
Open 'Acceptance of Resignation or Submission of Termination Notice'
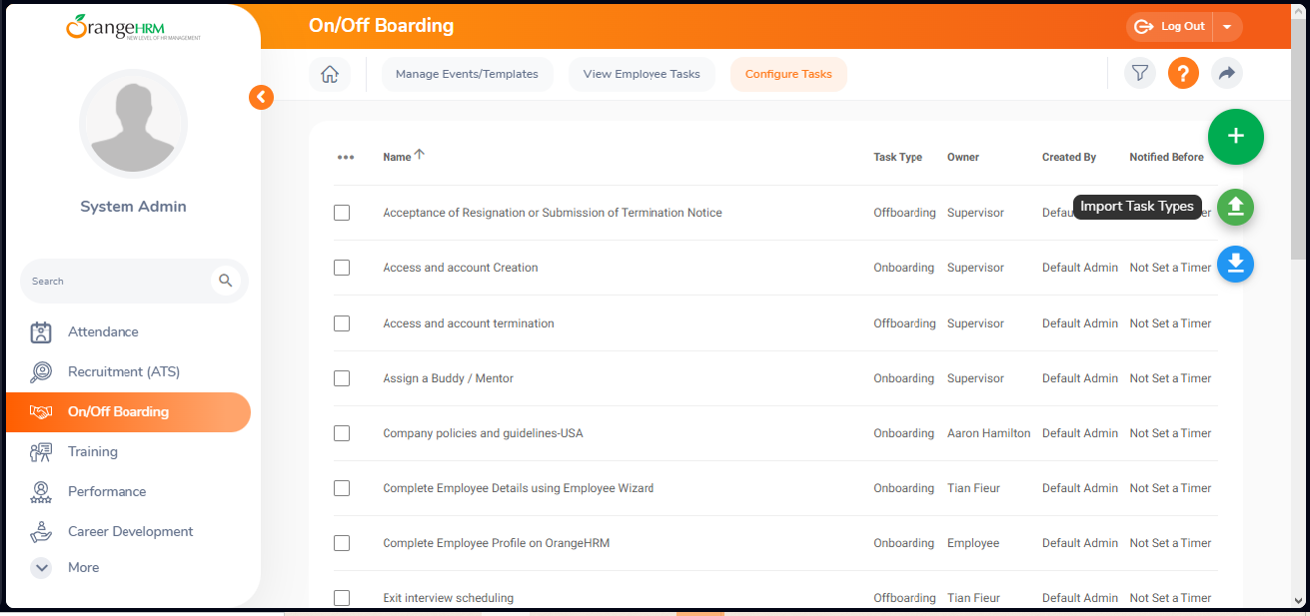(x=553, y=213)
